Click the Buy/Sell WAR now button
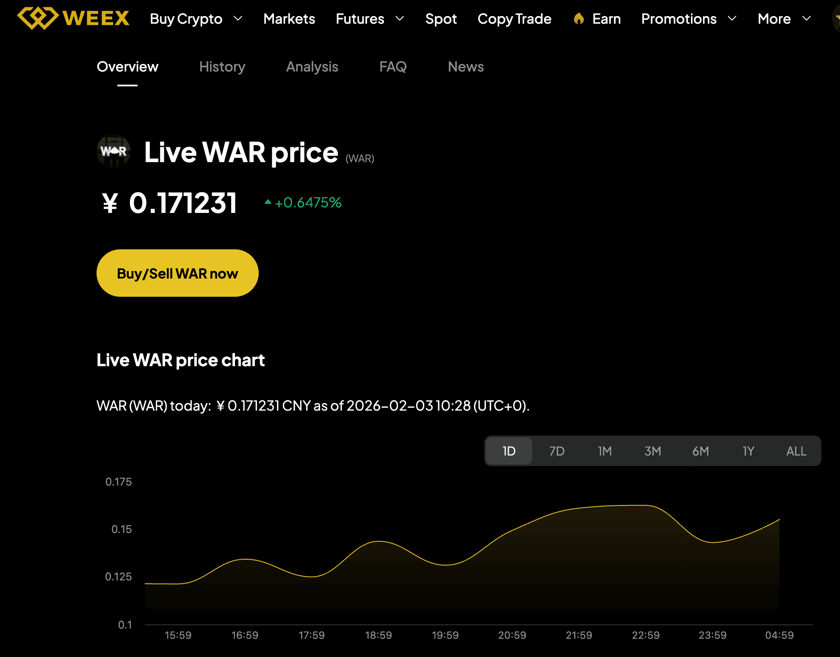 [x=177, y=273]
